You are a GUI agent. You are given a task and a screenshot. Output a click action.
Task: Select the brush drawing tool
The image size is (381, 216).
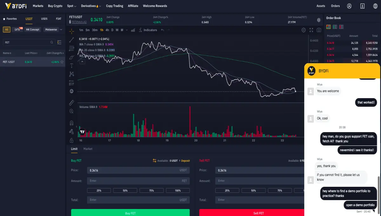[71, 57]
